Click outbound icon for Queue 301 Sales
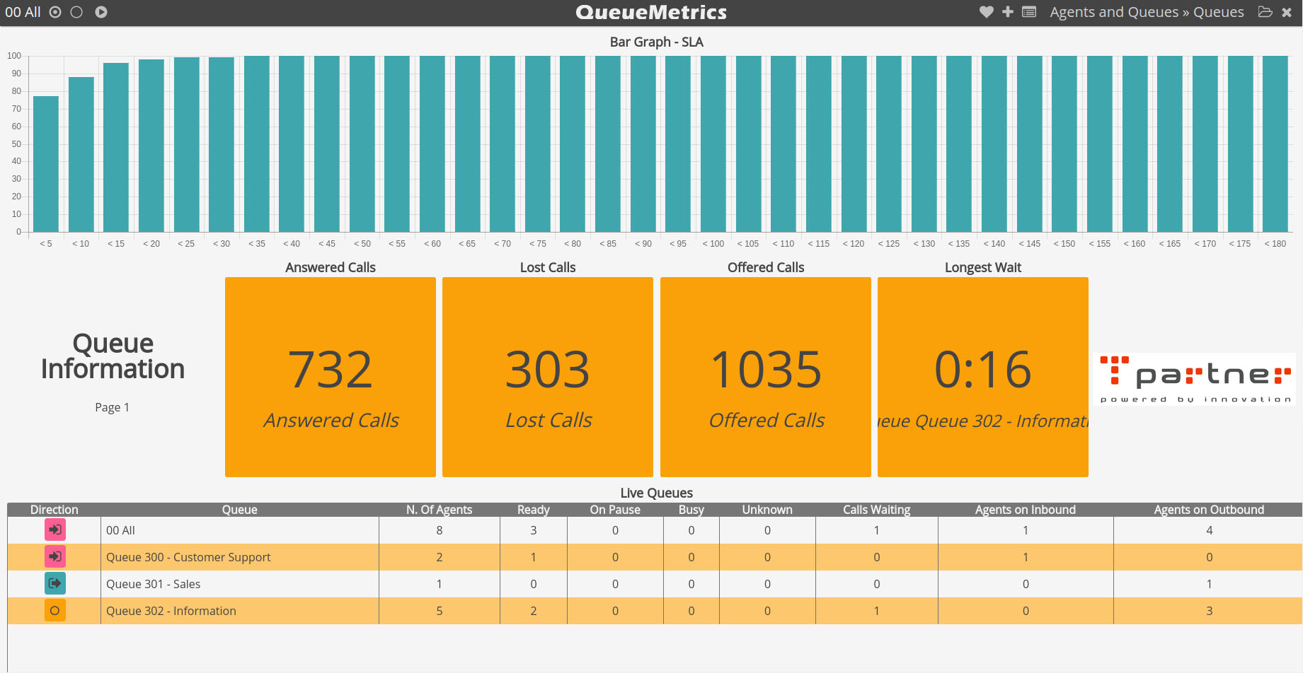1303x673 pixels. (55, 583)
